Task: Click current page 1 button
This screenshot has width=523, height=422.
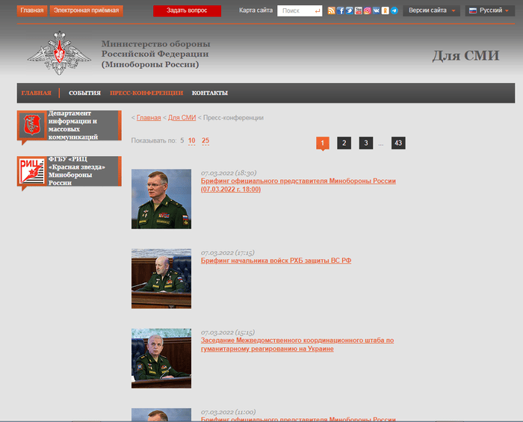Action: coord(323,143)
